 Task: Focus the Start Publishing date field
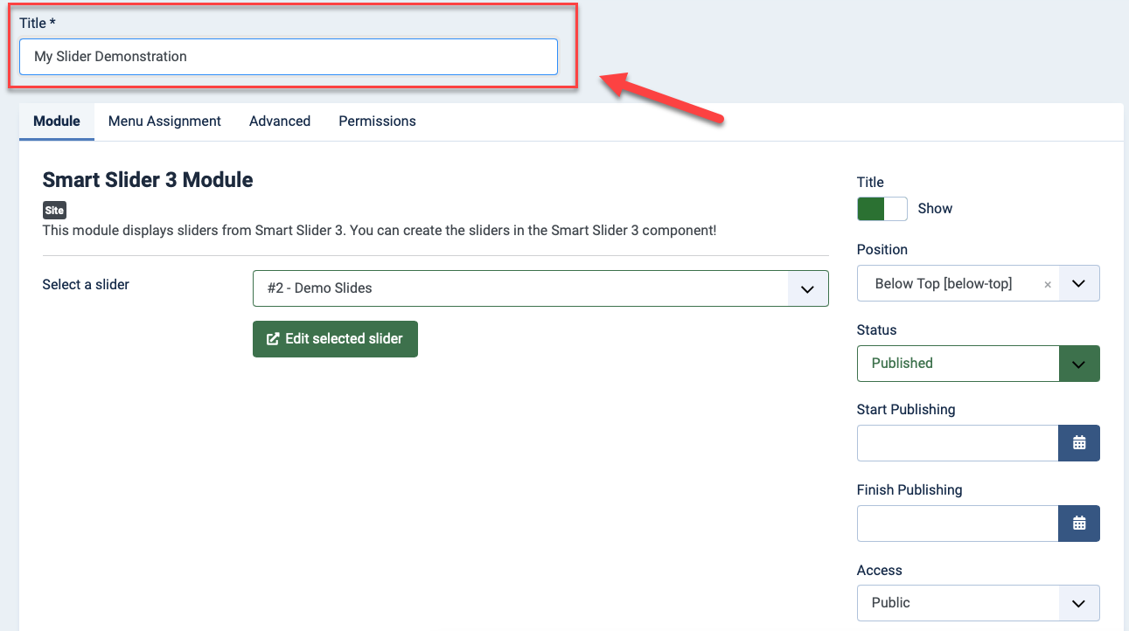[x=958, y=443]
